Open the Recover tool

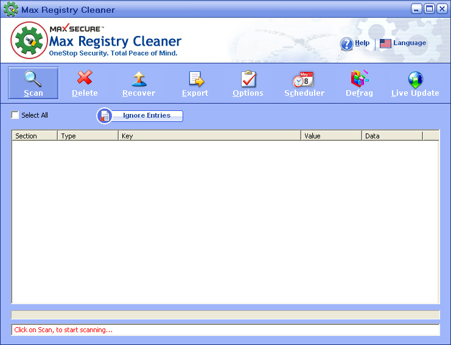pos(139,84)
